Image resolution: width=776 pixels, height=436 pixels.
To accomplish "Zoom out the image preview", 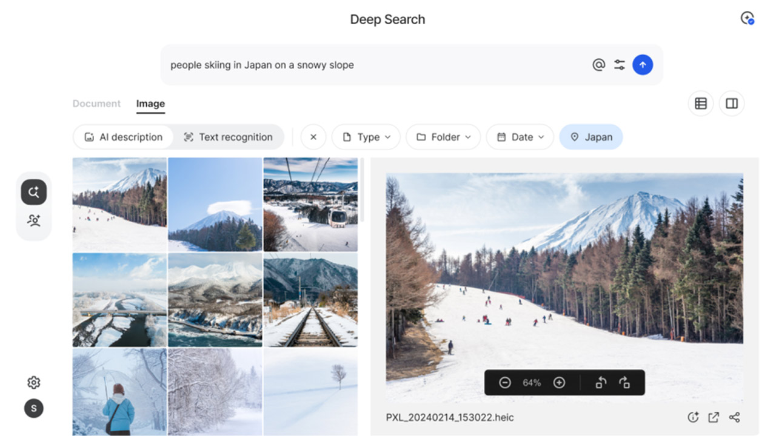I will [x=505, y=383].
